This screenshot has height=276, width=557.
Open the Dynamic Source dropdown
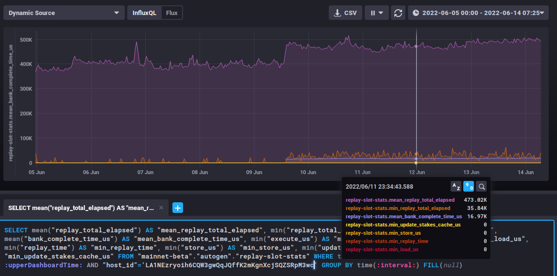64,13
